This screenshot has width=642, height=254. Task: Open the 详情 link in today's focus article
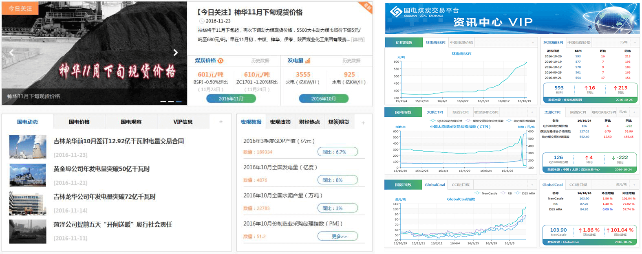(358, 39)
